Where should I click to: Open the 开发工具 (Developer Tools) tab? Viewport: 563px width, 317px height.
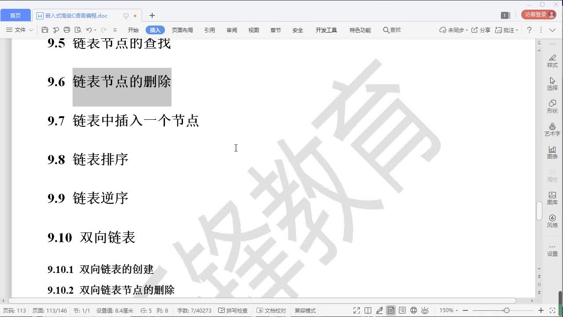pos(326,30)
